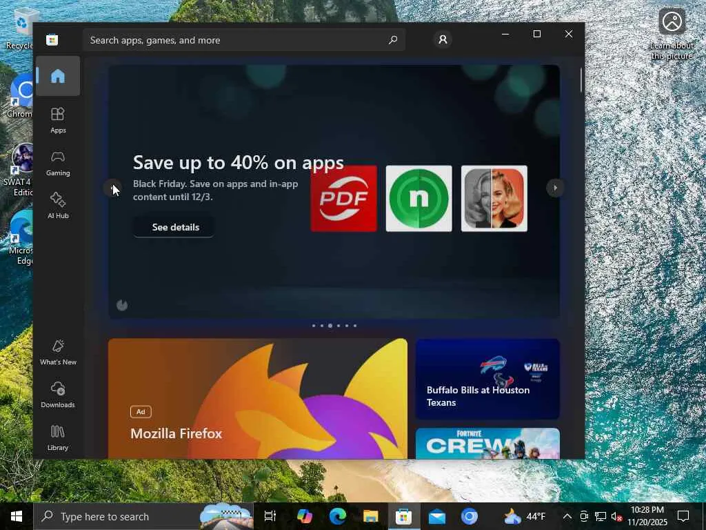Jump to the fourth carousel page dot

339,326
